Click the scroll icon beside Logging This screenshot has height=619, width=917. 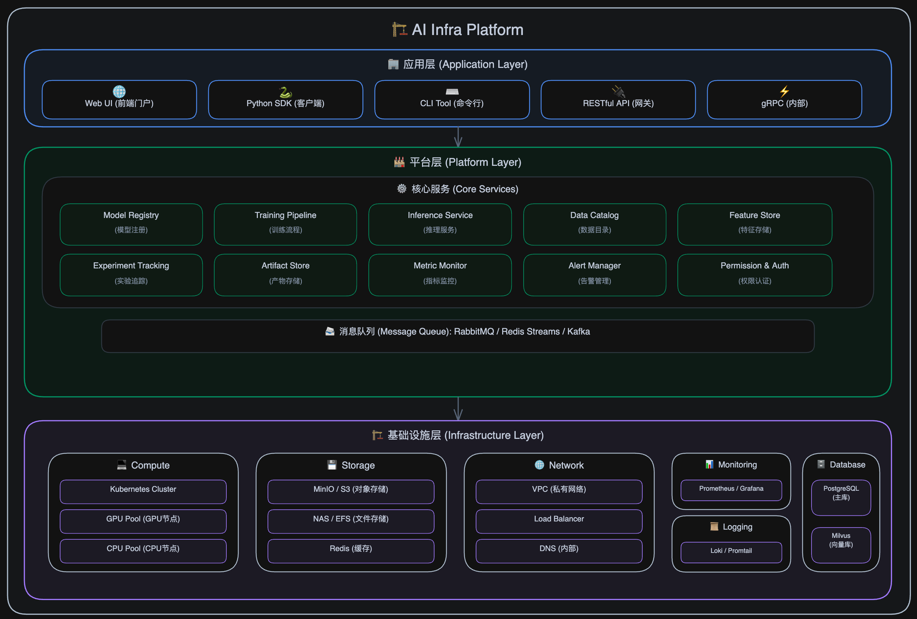[x=714, y=526]
